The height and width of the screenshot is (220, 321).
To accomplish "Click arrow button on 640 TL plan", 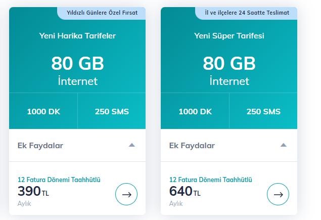I will [278, 194].
